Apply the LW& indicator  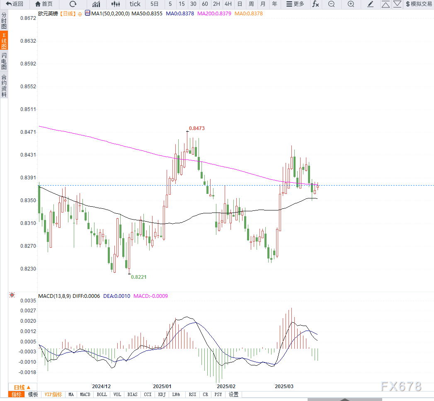176,394
